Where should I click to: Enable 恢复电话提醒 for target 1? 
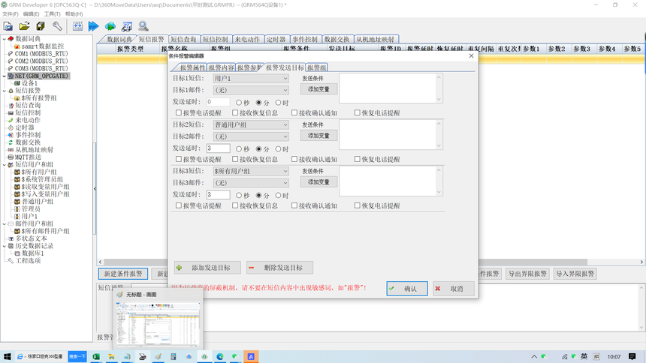(358, 112)
